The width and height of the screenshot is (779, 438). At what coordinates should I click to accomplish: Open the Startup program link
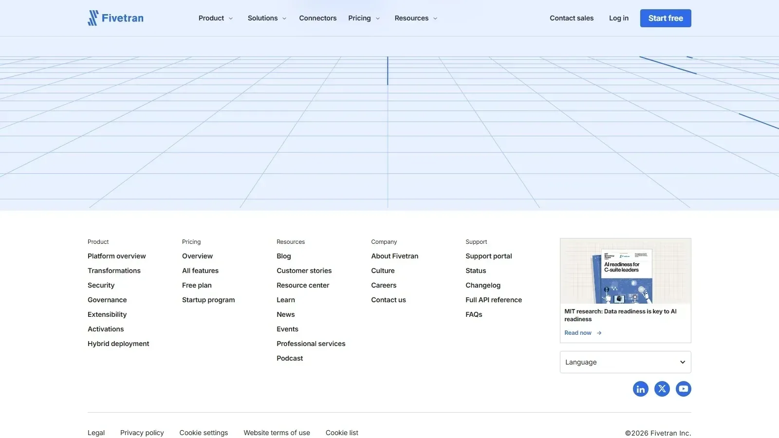208,300
